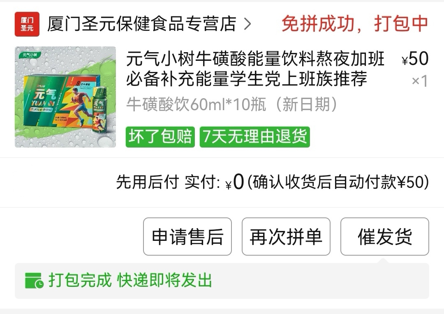The image size is (444, 314).
Task: Tap the ×1 quantity label
Action: click(420, 81)
